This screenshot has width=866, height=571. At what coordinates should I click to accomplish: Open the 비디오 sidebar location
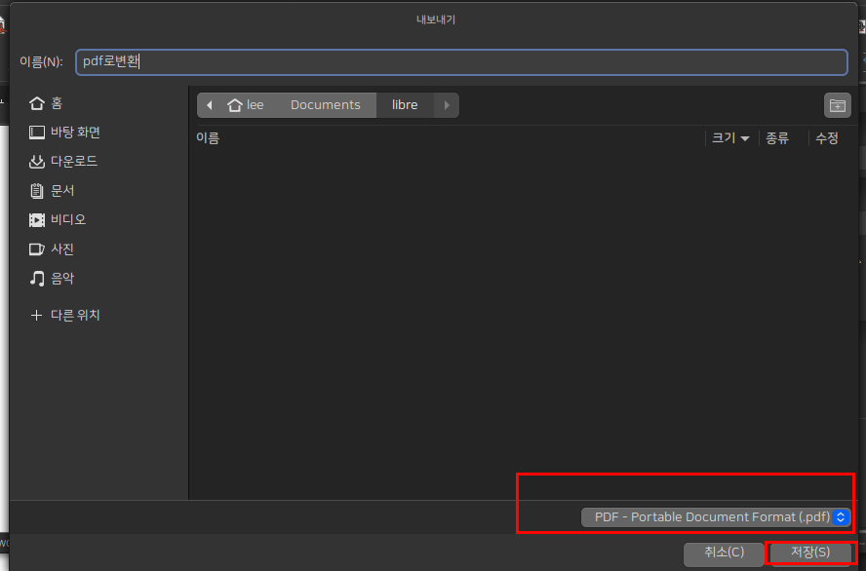click(67, 220)
